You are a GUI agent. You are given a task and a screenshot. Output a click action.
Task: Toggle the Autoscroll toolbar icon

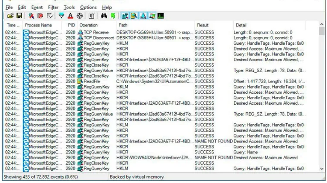(40, 16)
